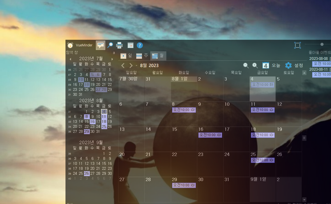Click the 8월 1일 day cell
The image size is (331, 204).
point(184,89)
